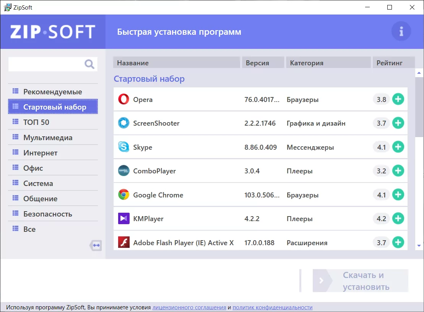424x312 pixels.
Task: Click the scrollbar up arrow
Action: 419,73
